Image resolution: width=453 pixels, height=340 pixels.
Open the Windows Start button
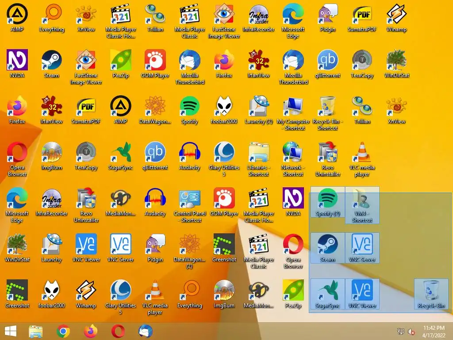(x=11, y=331)
